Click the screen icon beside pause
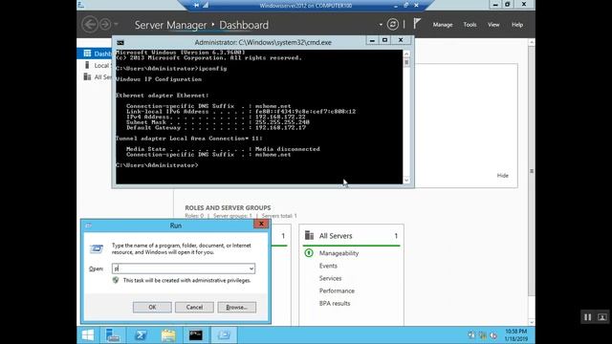 (x=601, y=317)
